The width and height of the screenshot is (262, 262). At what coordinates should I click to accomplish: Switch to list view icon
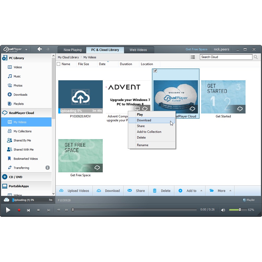[193, 57]
